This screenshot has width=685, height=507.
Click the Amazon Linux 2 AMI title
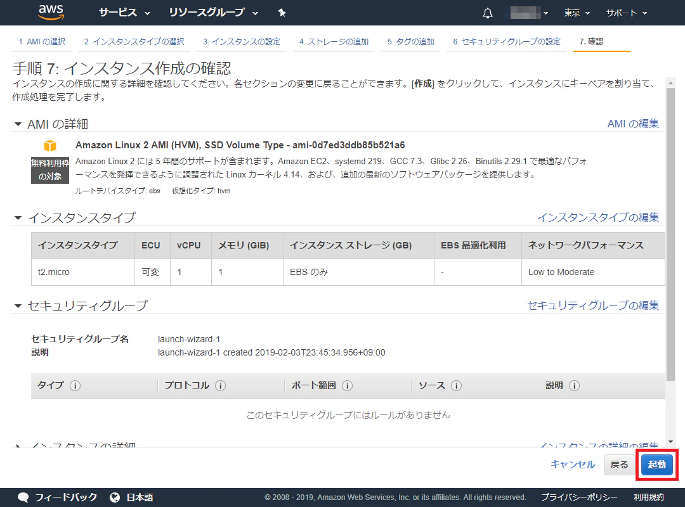(x=240, y=145)
